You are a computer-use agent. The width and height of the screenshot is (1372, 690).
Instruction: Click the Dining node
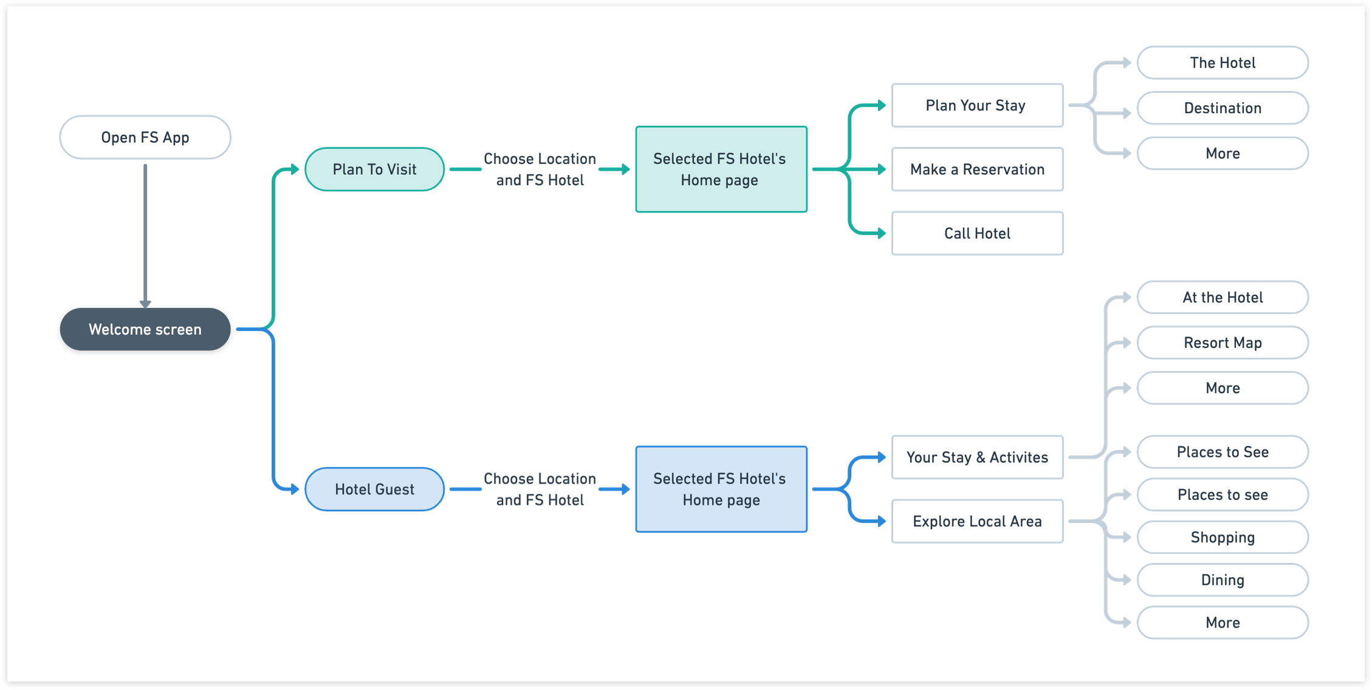click(x=1222, y=579)
